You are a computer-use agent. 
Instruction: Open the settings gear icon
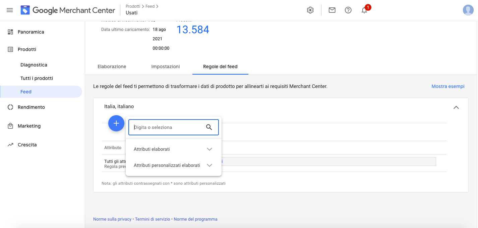310,10
